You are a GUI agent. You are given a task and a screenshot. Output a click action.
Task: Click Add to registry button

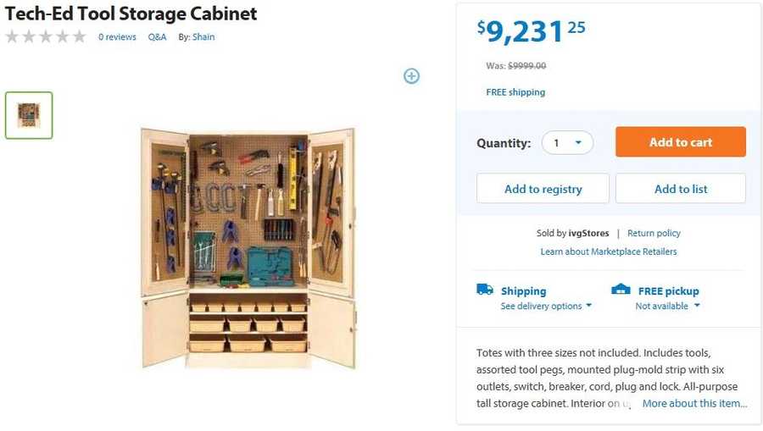tap(543, 189)
